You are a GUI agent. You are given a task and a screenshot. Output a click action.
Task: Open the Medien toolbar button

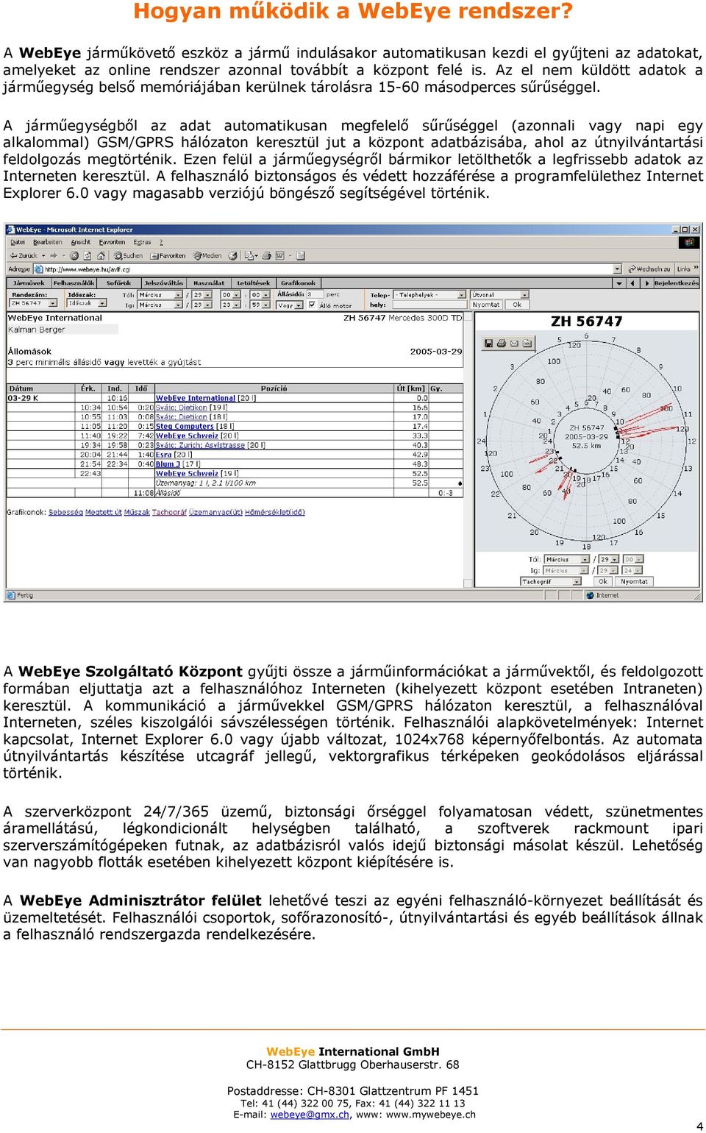coord(207,255)
